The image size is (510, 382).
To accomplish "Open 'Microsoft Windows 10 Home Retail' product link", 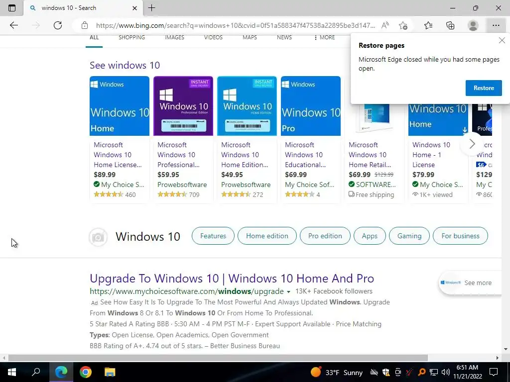I will pyautogui.click(x=370, y=155).
